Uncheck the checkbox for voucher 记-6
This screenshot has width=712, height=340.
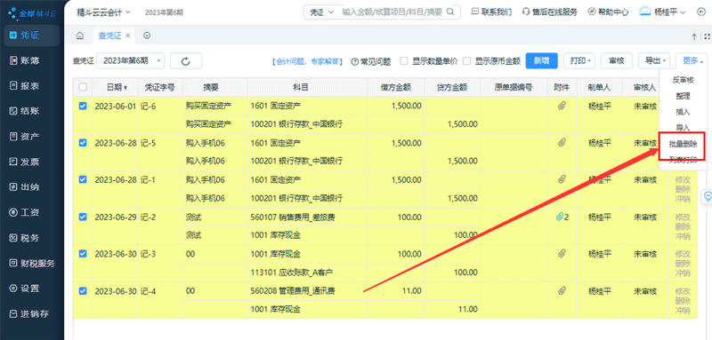(83, 106)
